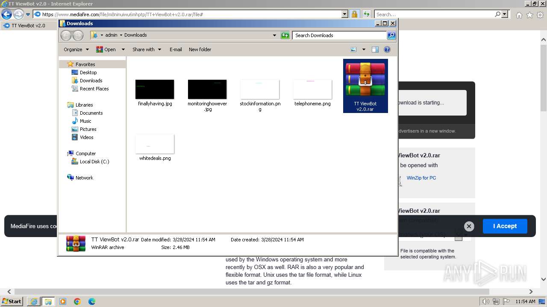Select Network in navigation pane

[84, 178]
